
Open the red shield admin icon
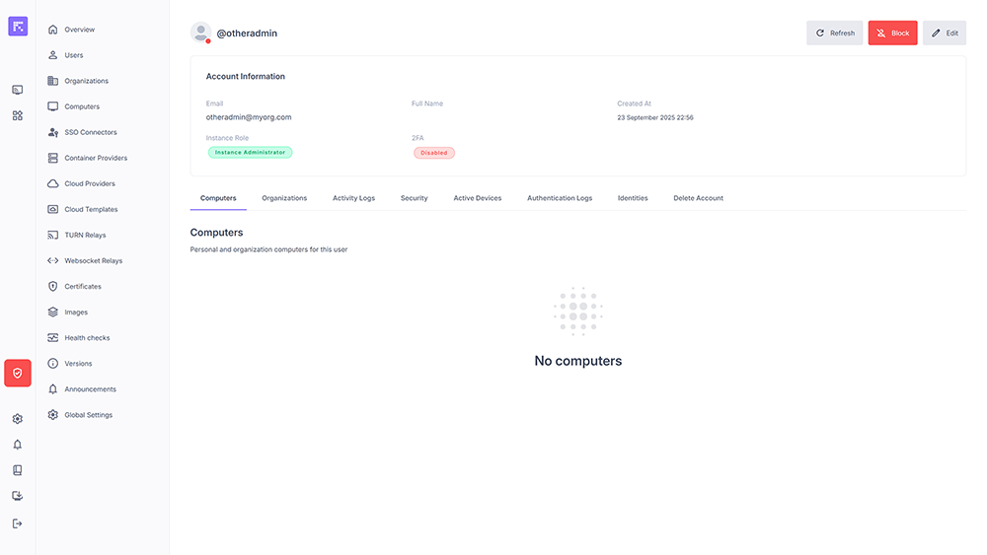coord(18,374)
